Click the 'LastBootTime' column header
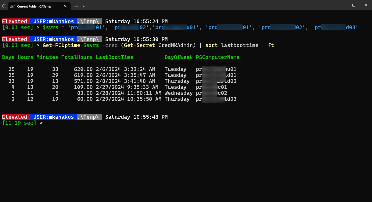This screenshot has height=202, width=372. pyautogui.click(x=114, y=57)
